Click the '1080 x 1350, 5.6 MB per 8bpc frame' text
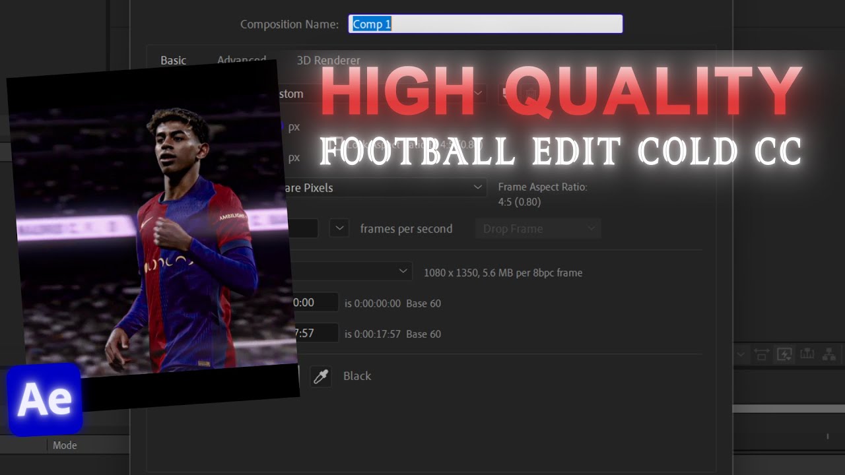Image resolution: width=845 pixels, height=475 pixels. [503, 272]
